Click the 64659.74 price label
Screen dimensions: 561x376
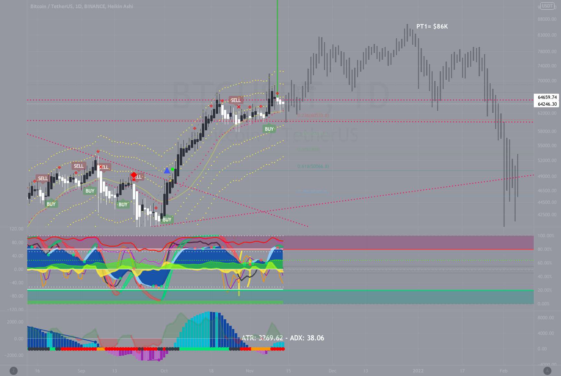point(547,97)
